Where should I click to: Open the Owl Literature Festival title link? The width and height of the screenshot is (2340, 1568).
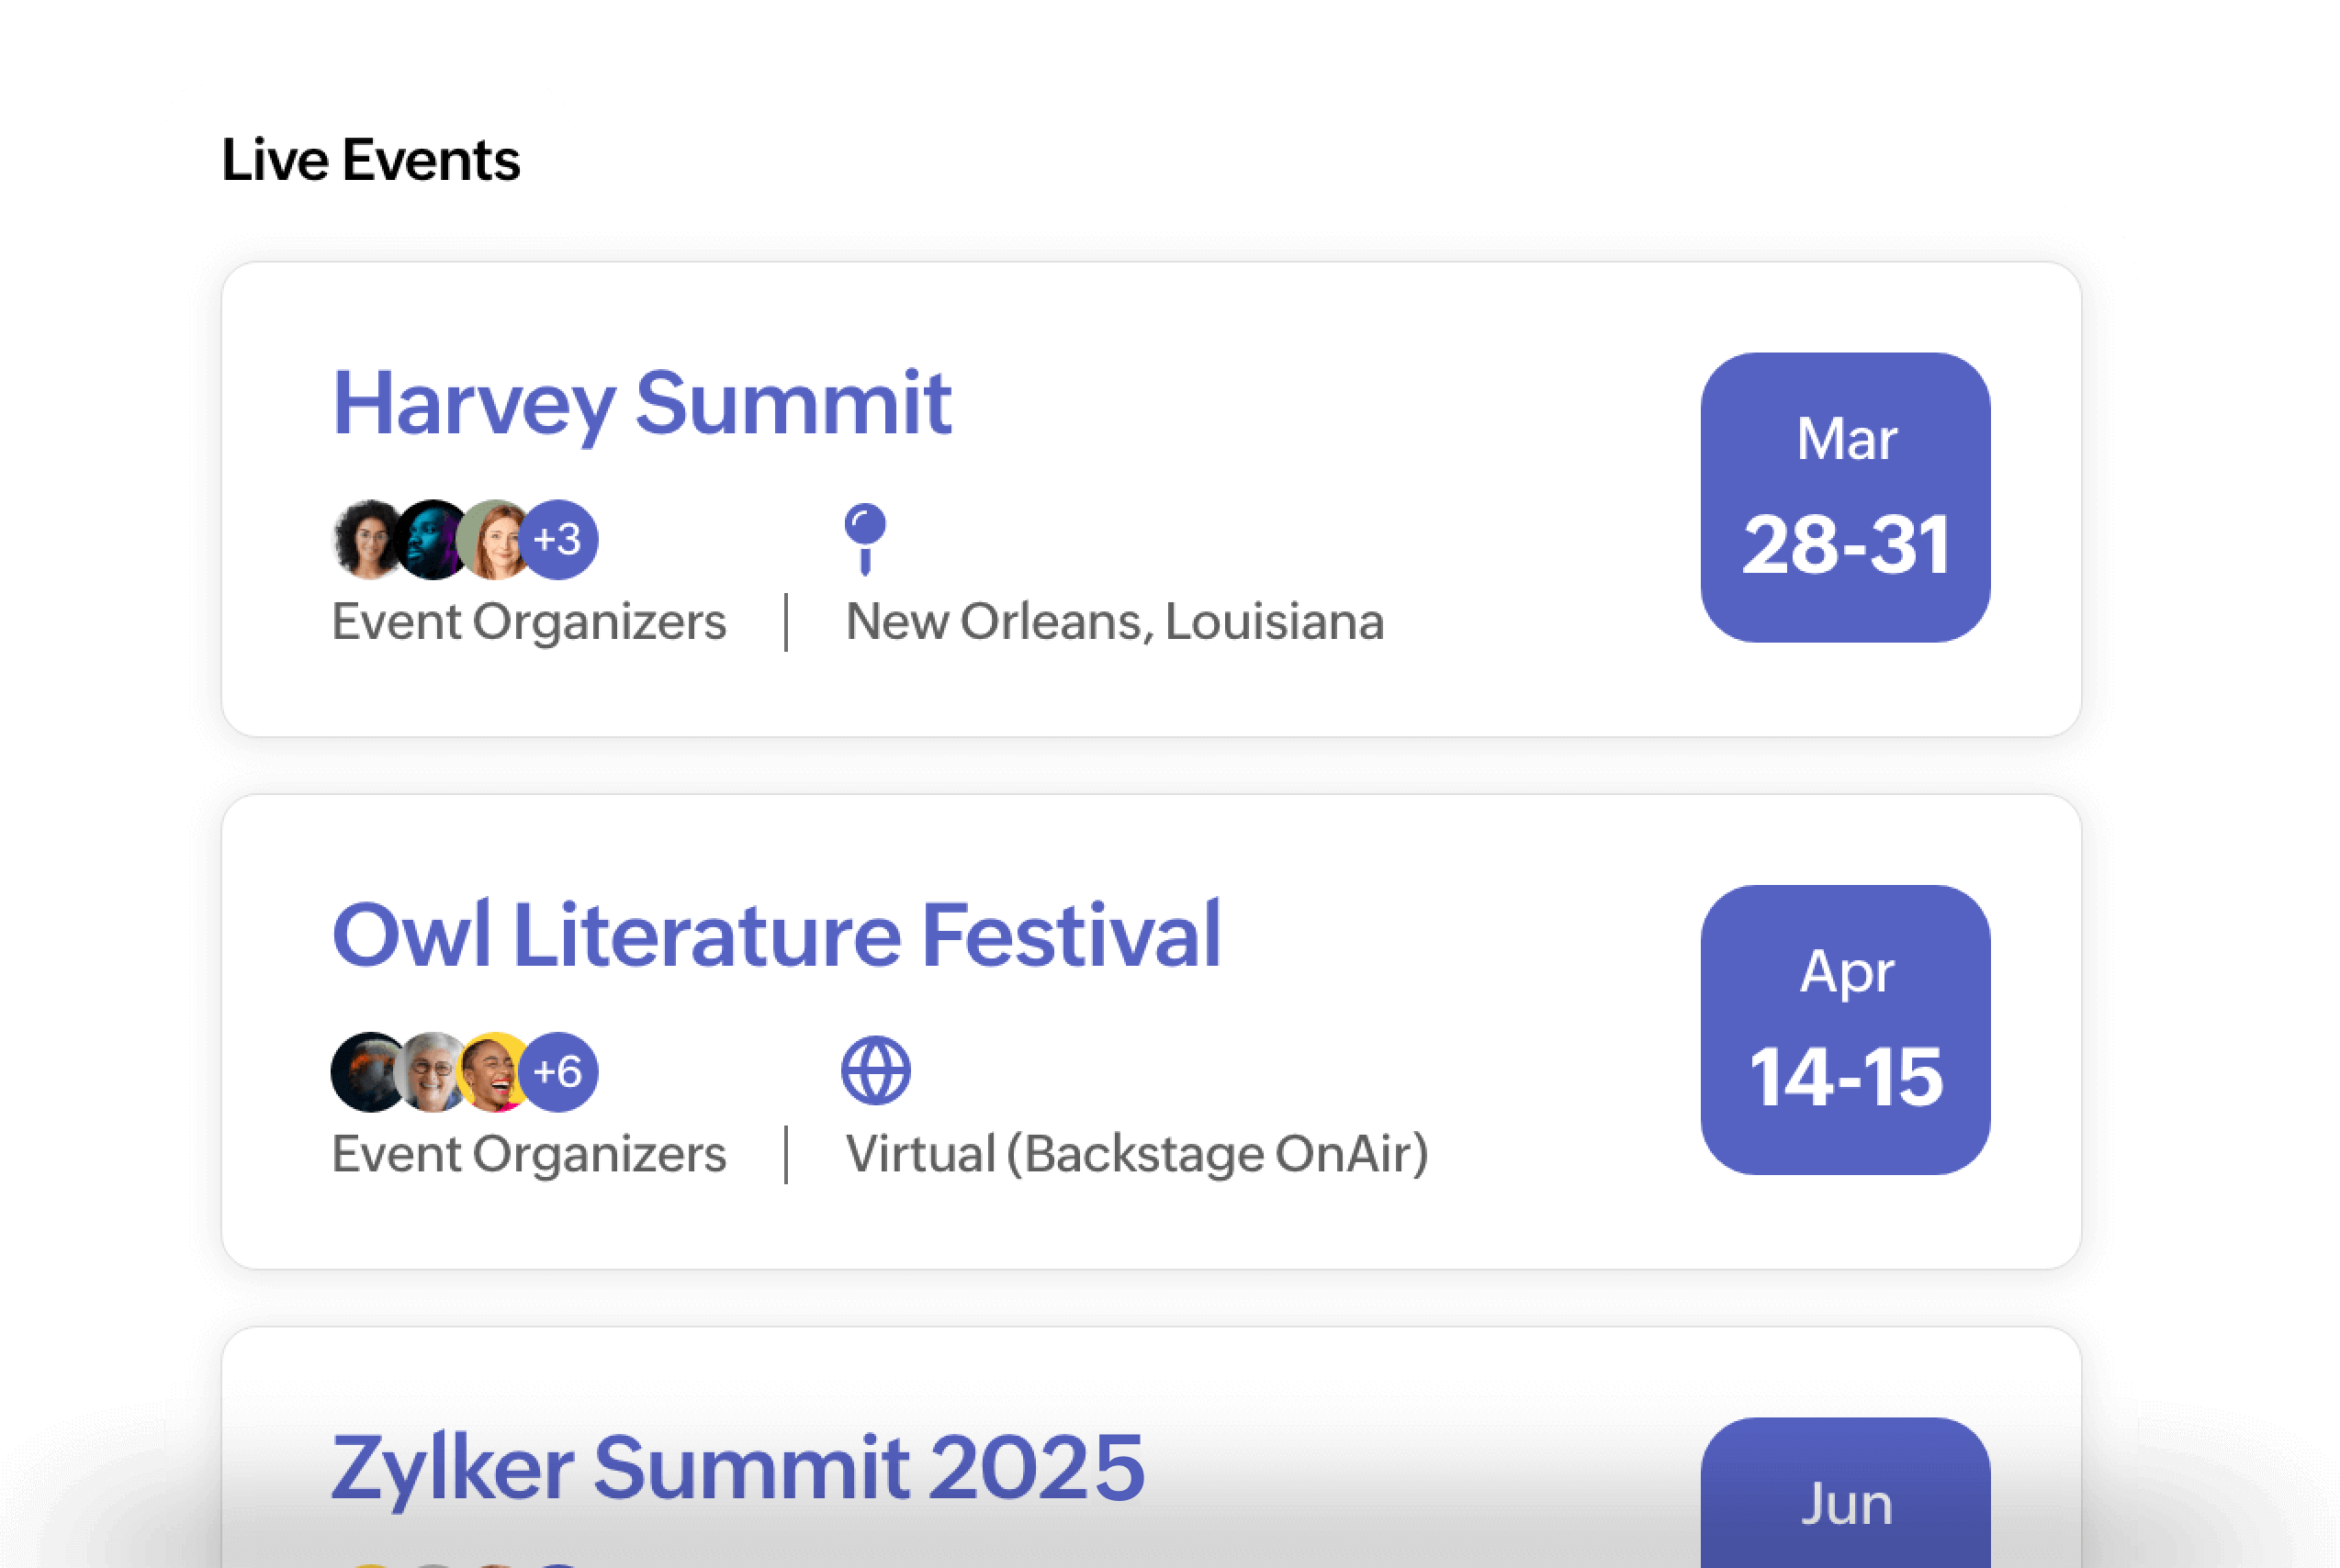[x=776, y=936]
